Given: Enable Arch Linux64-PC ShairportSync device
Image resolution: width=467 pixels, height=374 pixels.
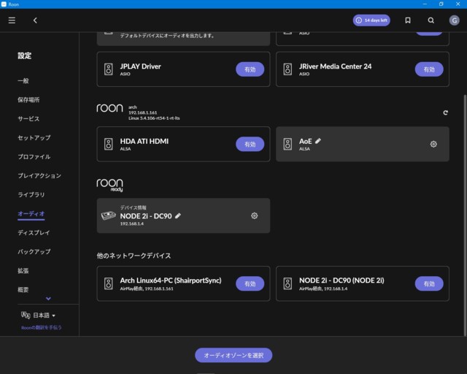Looking at the screenshot, I should click(250, 283).
